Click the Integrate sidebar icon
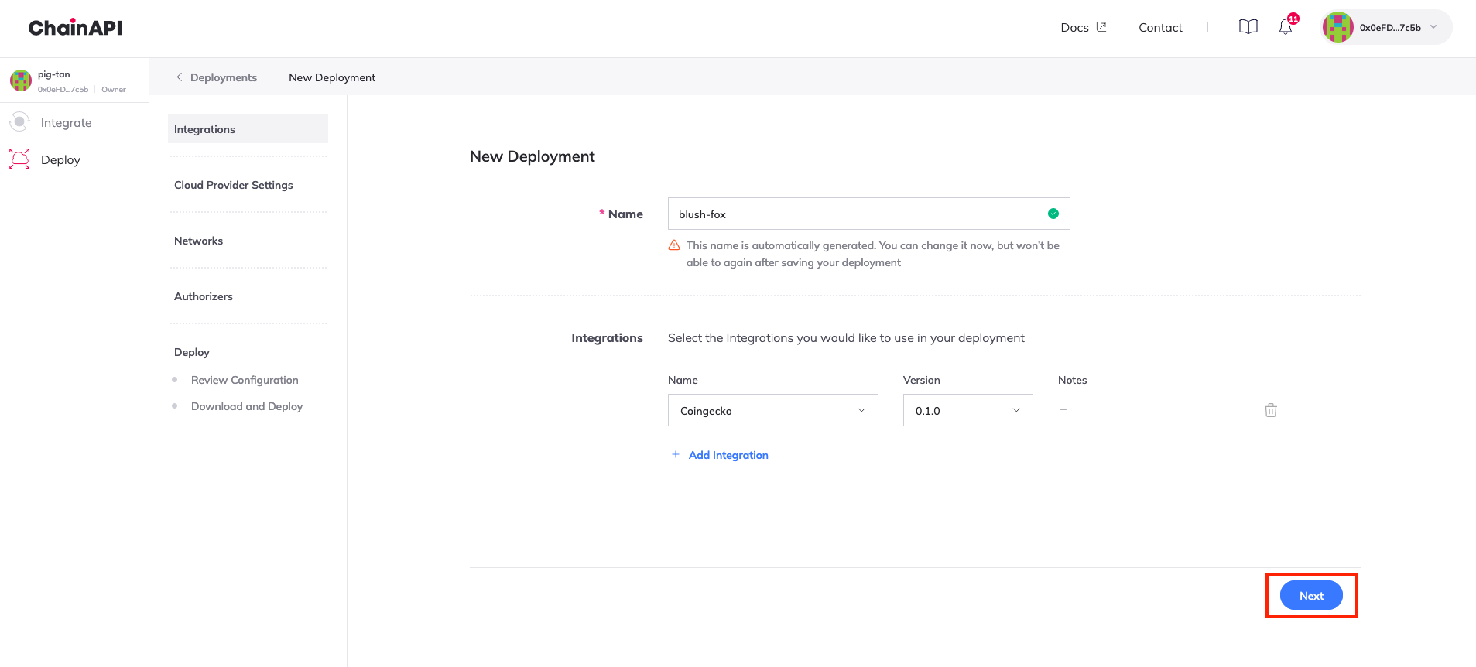This screenshot has height=667, width=1476. click(19, 122)
